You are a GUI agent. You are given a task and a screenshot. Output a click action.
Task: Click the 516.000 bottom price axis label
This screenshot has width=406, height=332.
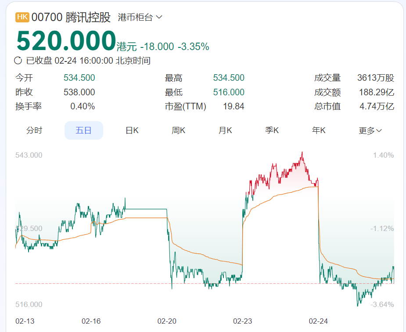29,304
